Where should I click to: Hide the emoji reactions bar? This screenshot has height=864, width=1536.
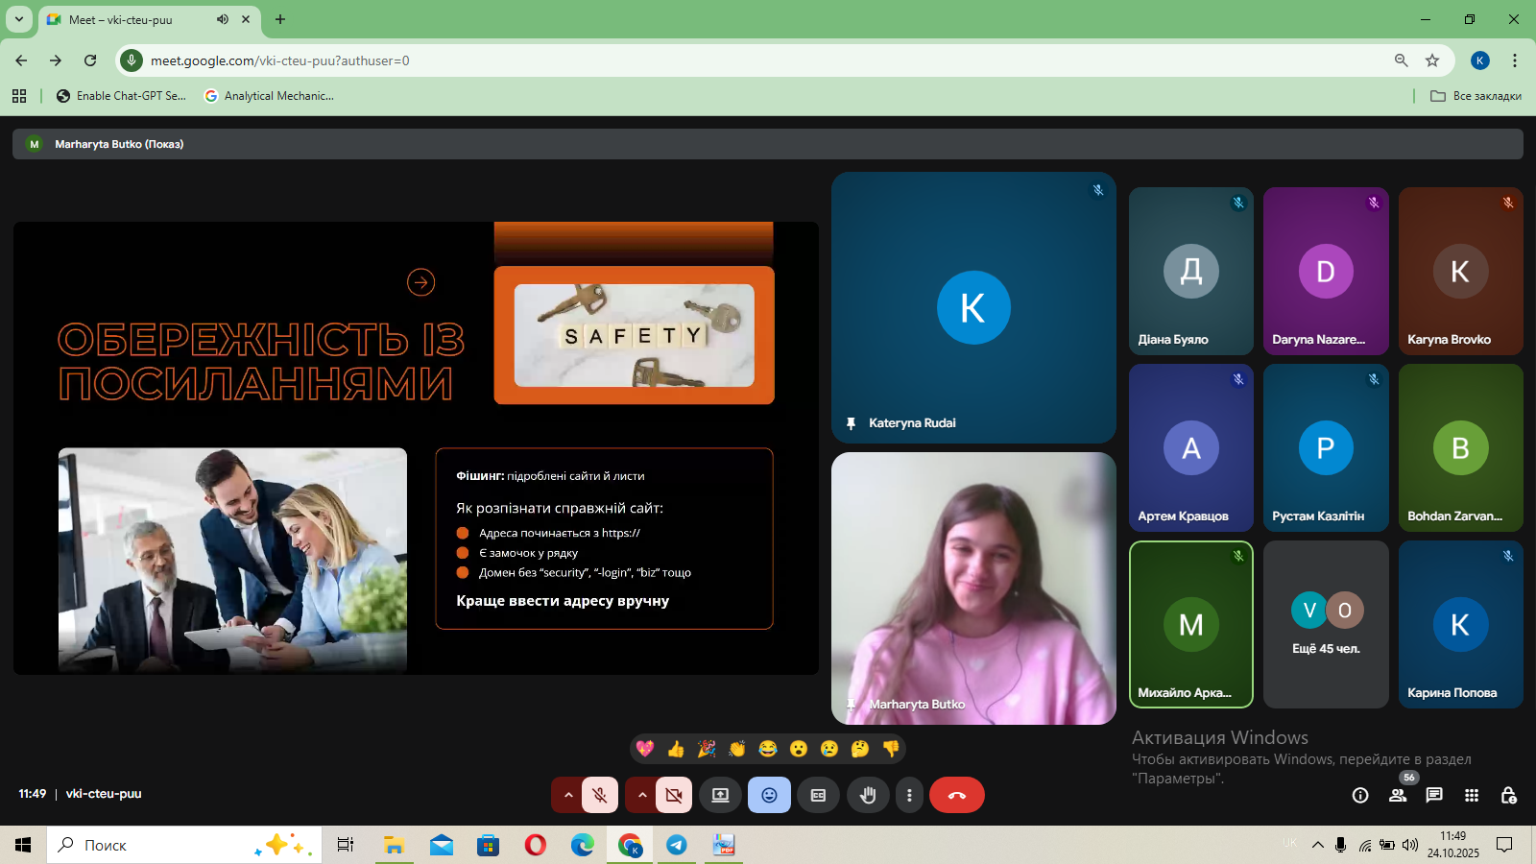769,795
